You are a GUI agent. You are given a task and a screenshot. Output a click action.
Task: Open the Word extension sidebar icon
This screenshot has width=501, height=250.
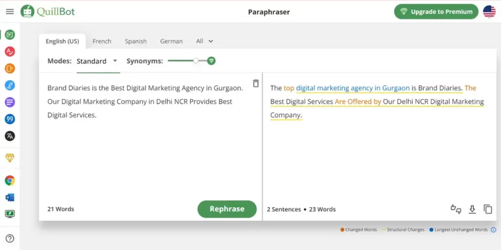coord(10,197)
